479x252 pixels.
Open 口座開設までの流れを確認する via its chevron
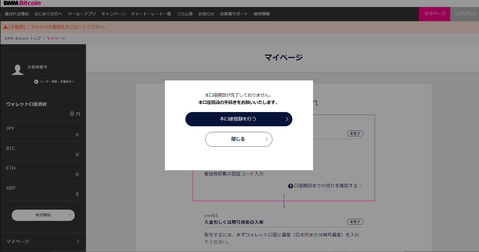(361, 186)
